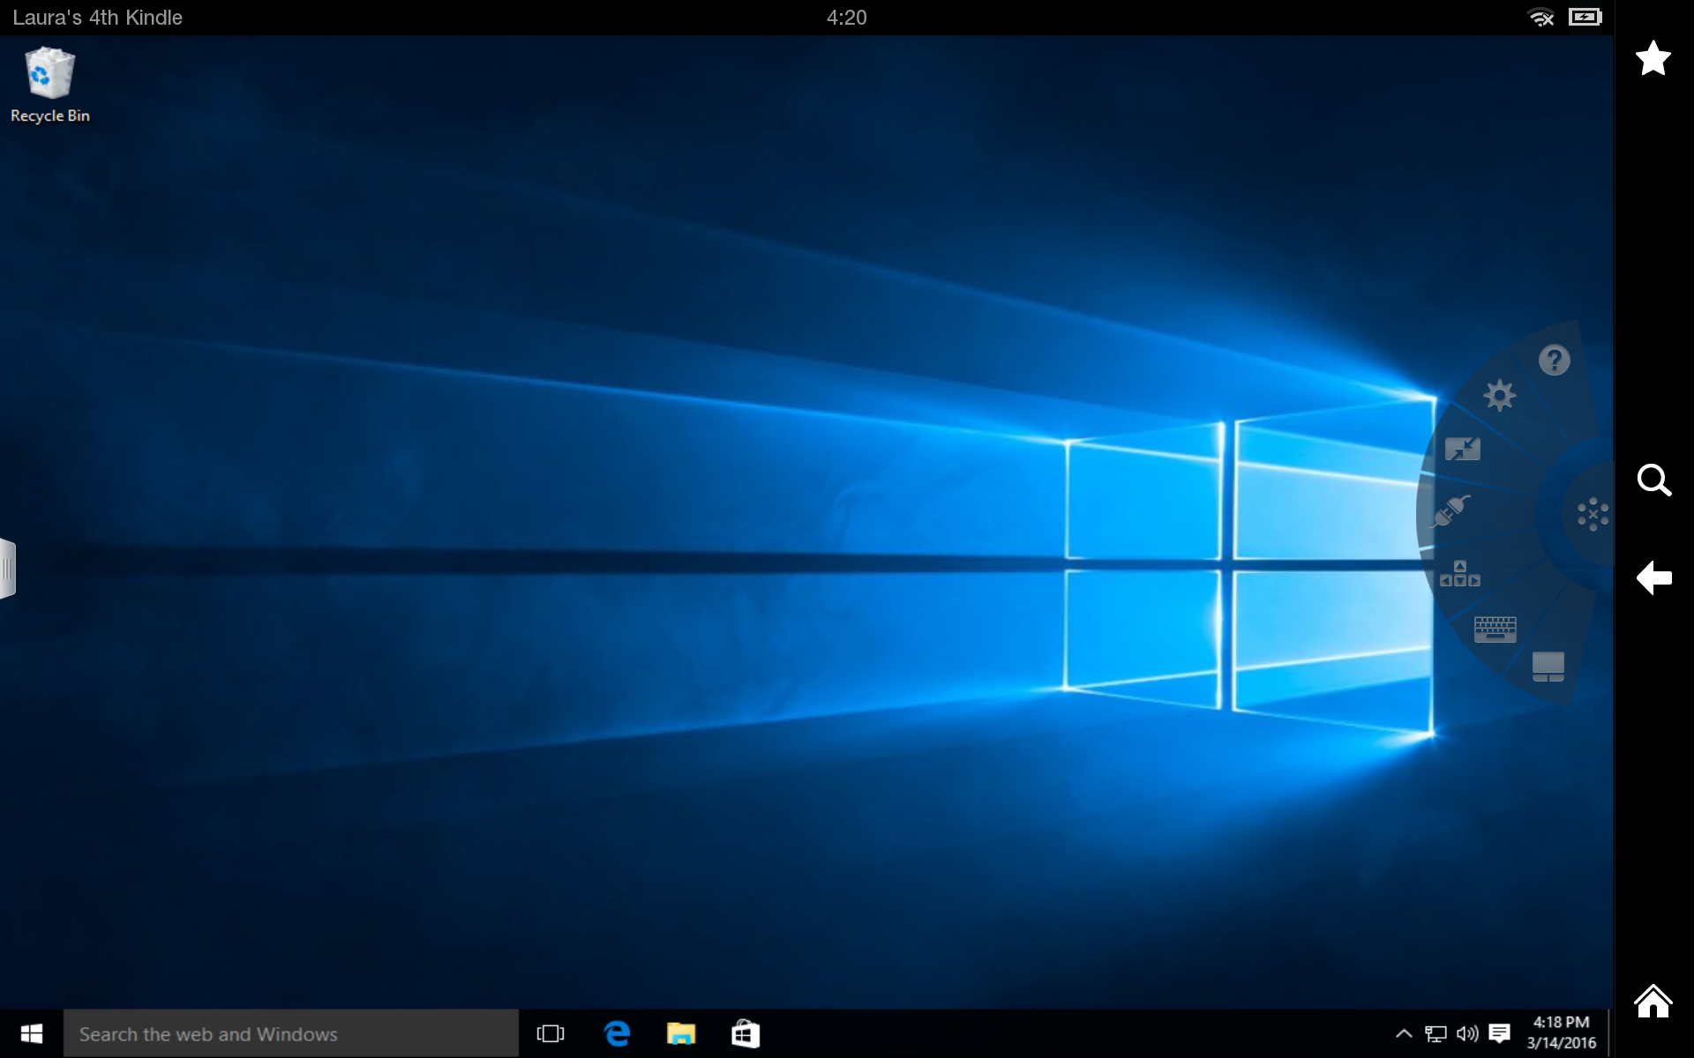Open the Windows Start menu
The height and width of the screenshot is (1058, 1694).
[32, 1033]
